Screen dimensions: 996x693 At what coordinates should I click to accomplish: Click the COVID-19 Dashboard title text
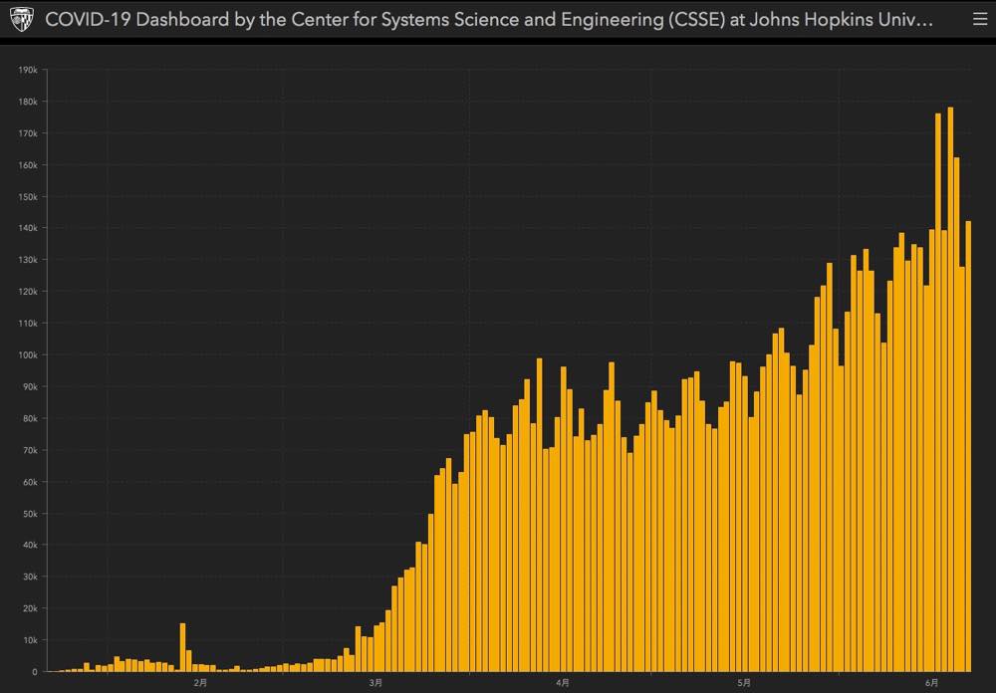click(x=488, y=20)
